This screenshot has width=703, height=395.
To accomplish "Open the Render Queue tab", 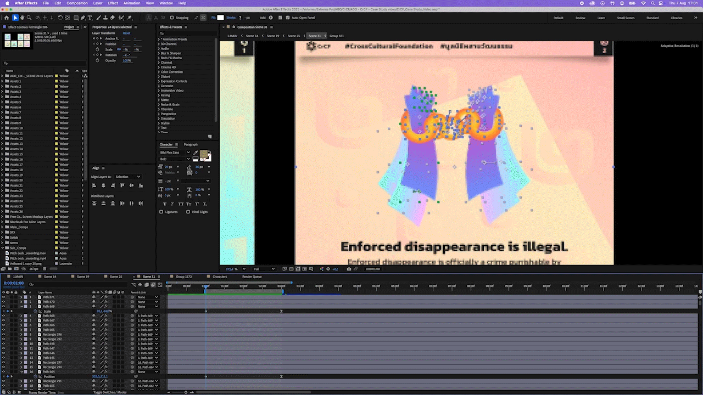I will click(x=252, y=276).
